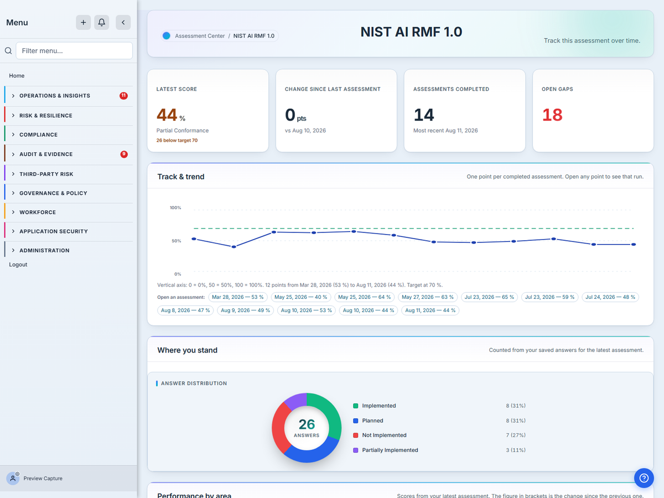The image size is (664, 498).
Task: Click Not Implemented count '7 (27%)'
Action: click(x=516, y=435)
